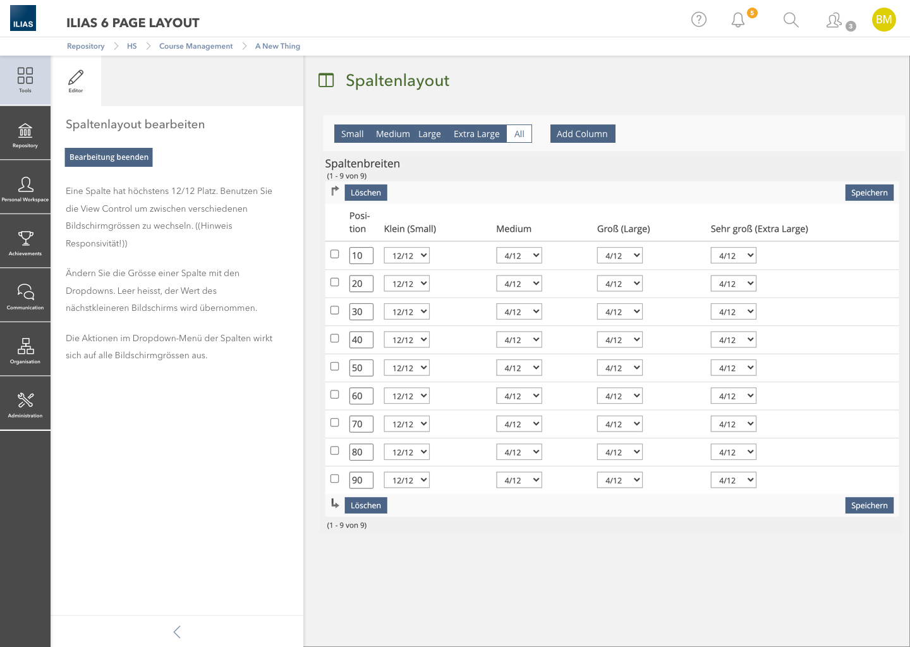910x647 pixels.
Task: Expand Medium width dropdown in row 30
Action: (x=519, y=312)
